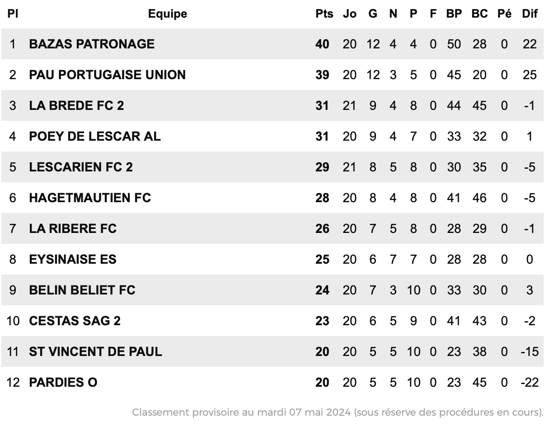Click the 40 points value for Bazas

[322, 44]
